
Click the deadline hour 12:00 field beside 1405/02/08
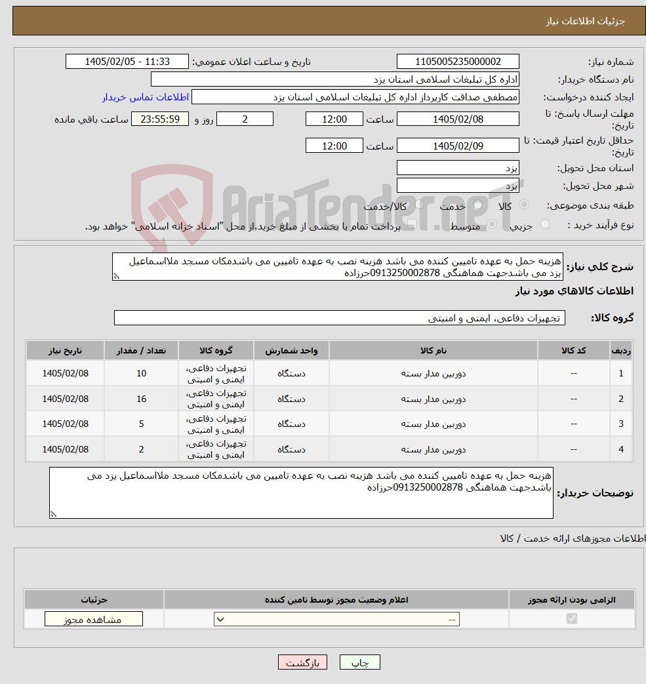tap(334, 119)
